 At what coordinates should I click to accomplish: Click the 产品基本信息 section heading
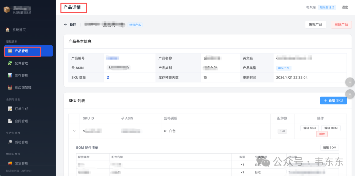pos(80,41)
